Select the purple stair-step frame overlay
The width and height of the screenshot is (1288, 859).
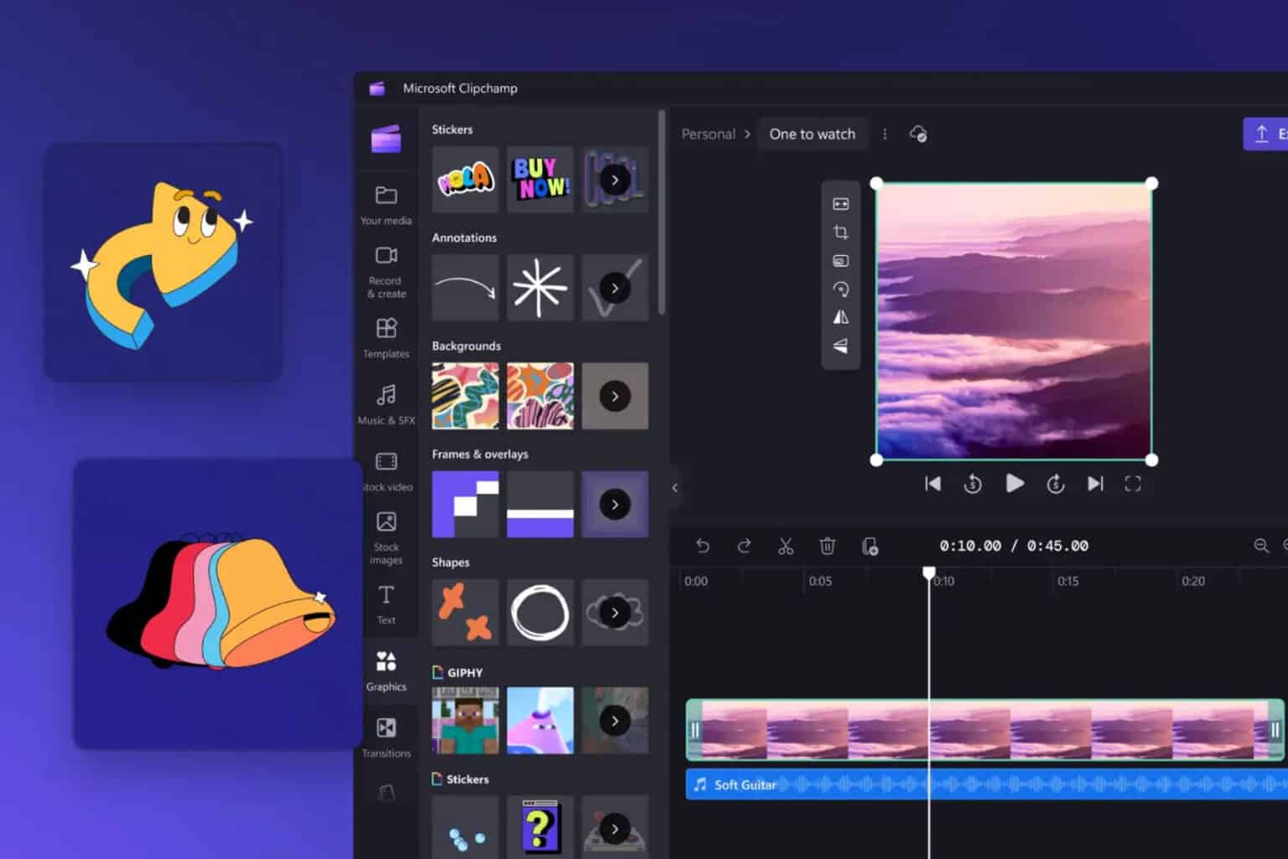click(x=465, y=504)
